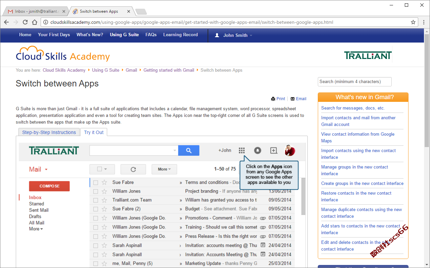Viewport: 430px width, 268px height.
Task: Tick checkbox for Invitation: accounts meeting email
Action: pyautogui.click(x=96, y=246)
